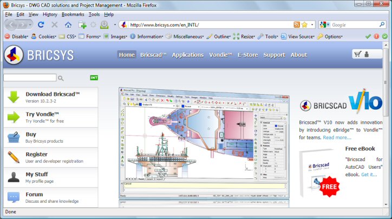
Task: Open the Information dropdown menu
Action: coord(147,36)
